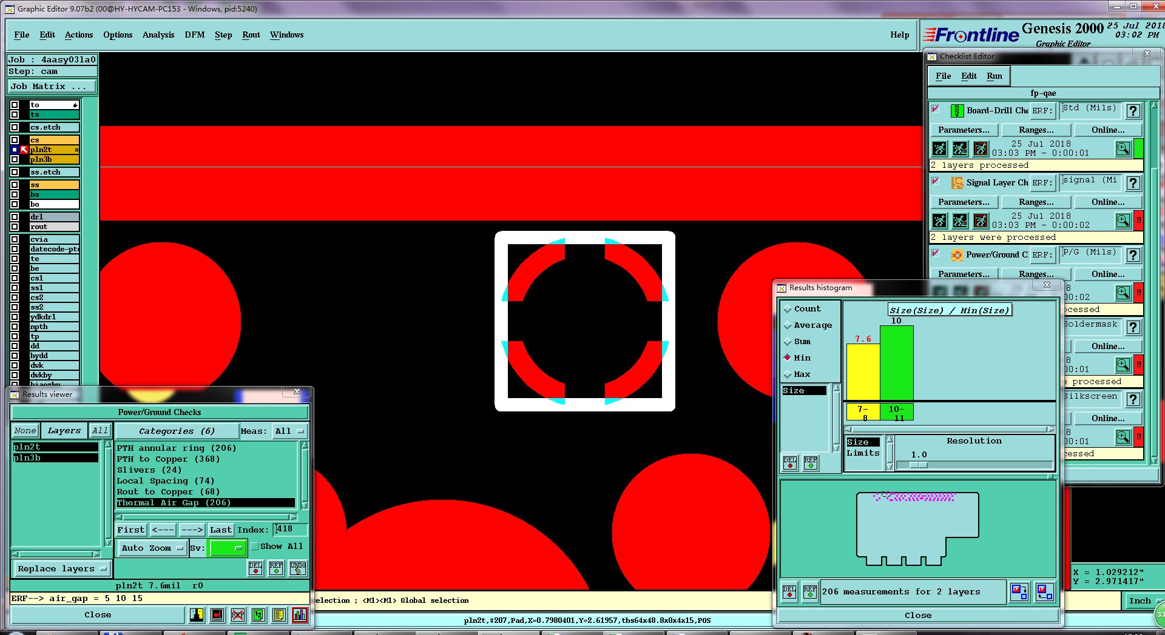Viewport: 1165px width, 635px height.
Task: Open Parameters for Board-Drill Checks
Action: point(964,130)
